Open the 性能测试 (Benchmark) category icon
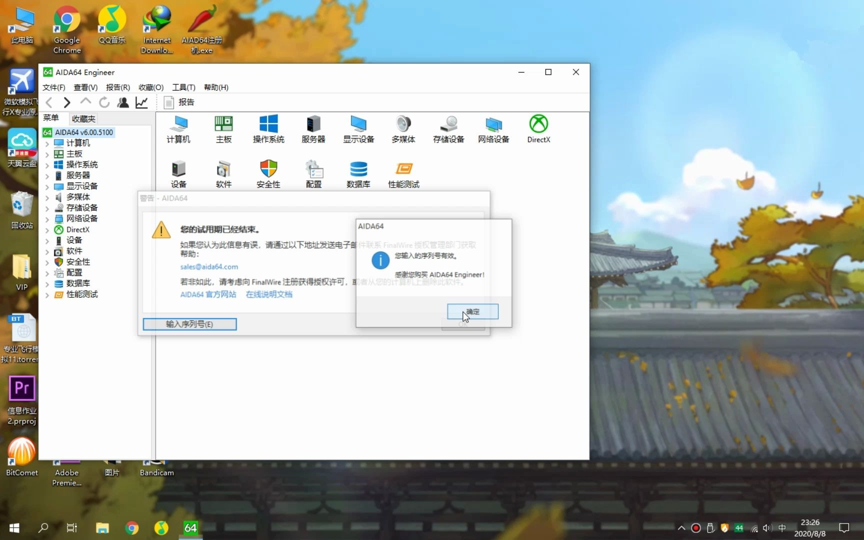 pos(403,174)
